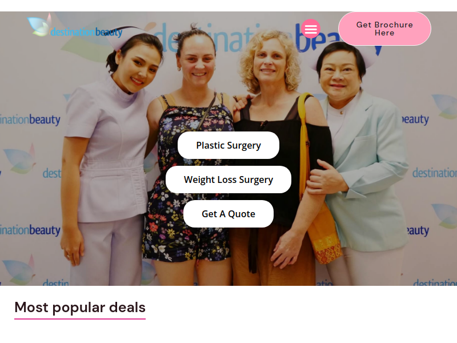Click the Get Brochure Here button
This screenshot has height=343, width=457.
point(384,29)
